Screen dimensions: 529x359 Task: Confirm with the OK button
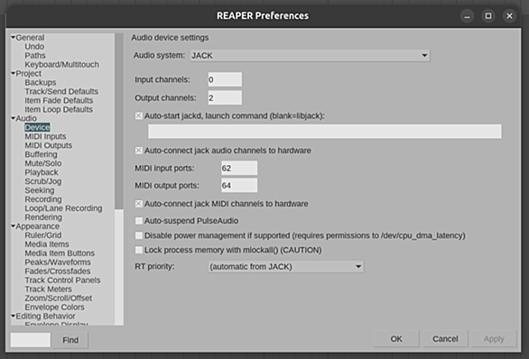(x=396, y=339)
